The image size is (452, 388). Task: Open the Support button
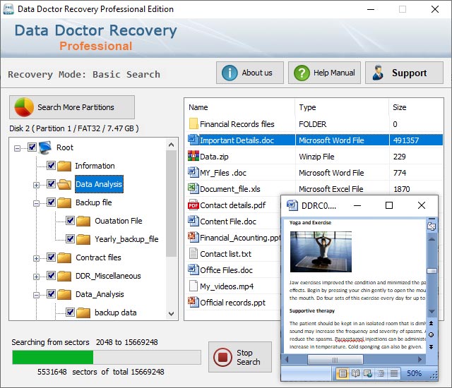pos(404,73)
